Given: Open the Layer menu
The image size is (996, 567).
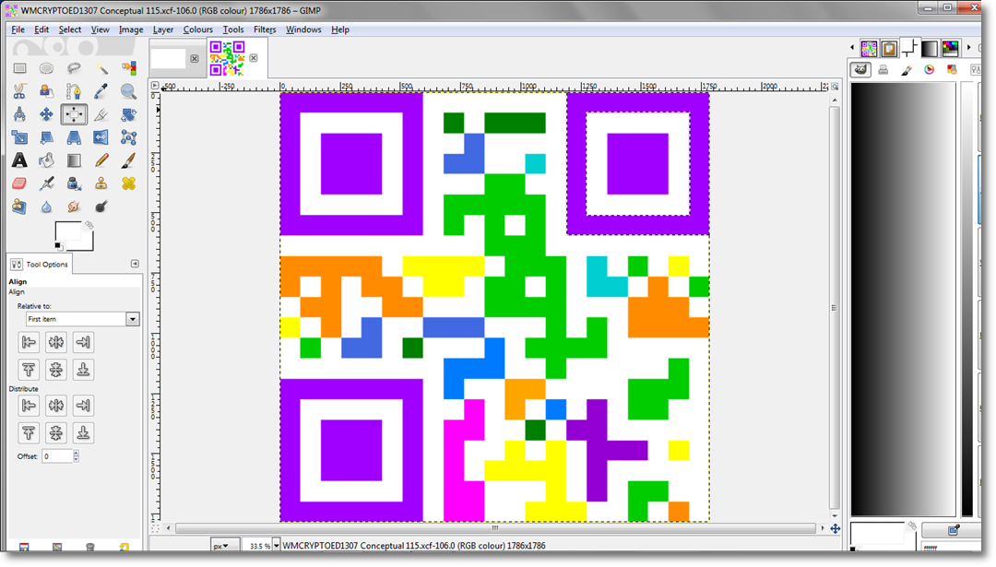Looking at the screenshot, I should (x=162, y=30).
